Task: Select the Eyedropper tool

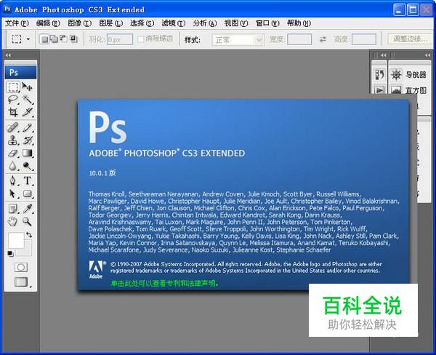Action: tap(28, 209)
